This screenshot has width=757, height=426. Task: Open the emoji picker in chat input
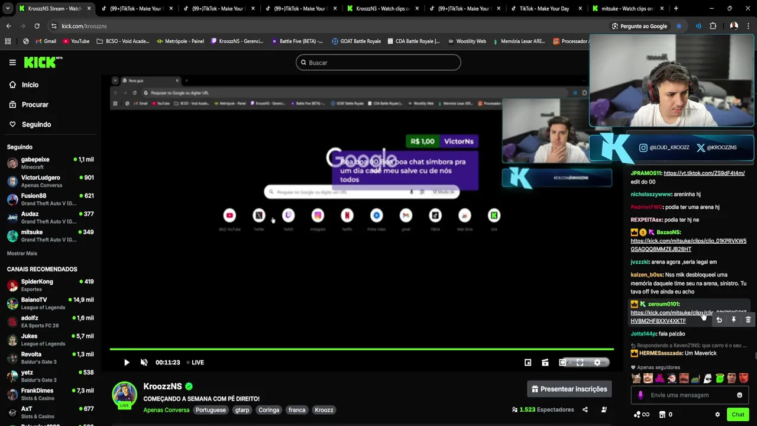(x=739, y=395)
